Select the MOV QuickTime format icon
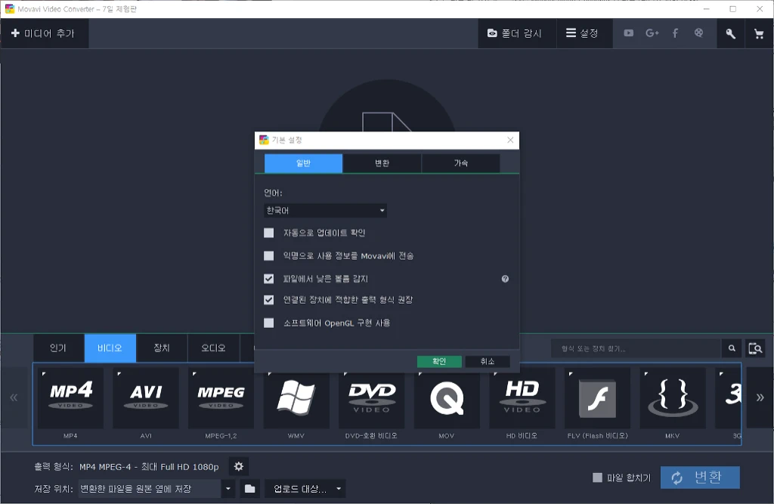Viewport: 774px width, 504px height. coord(447,398)
